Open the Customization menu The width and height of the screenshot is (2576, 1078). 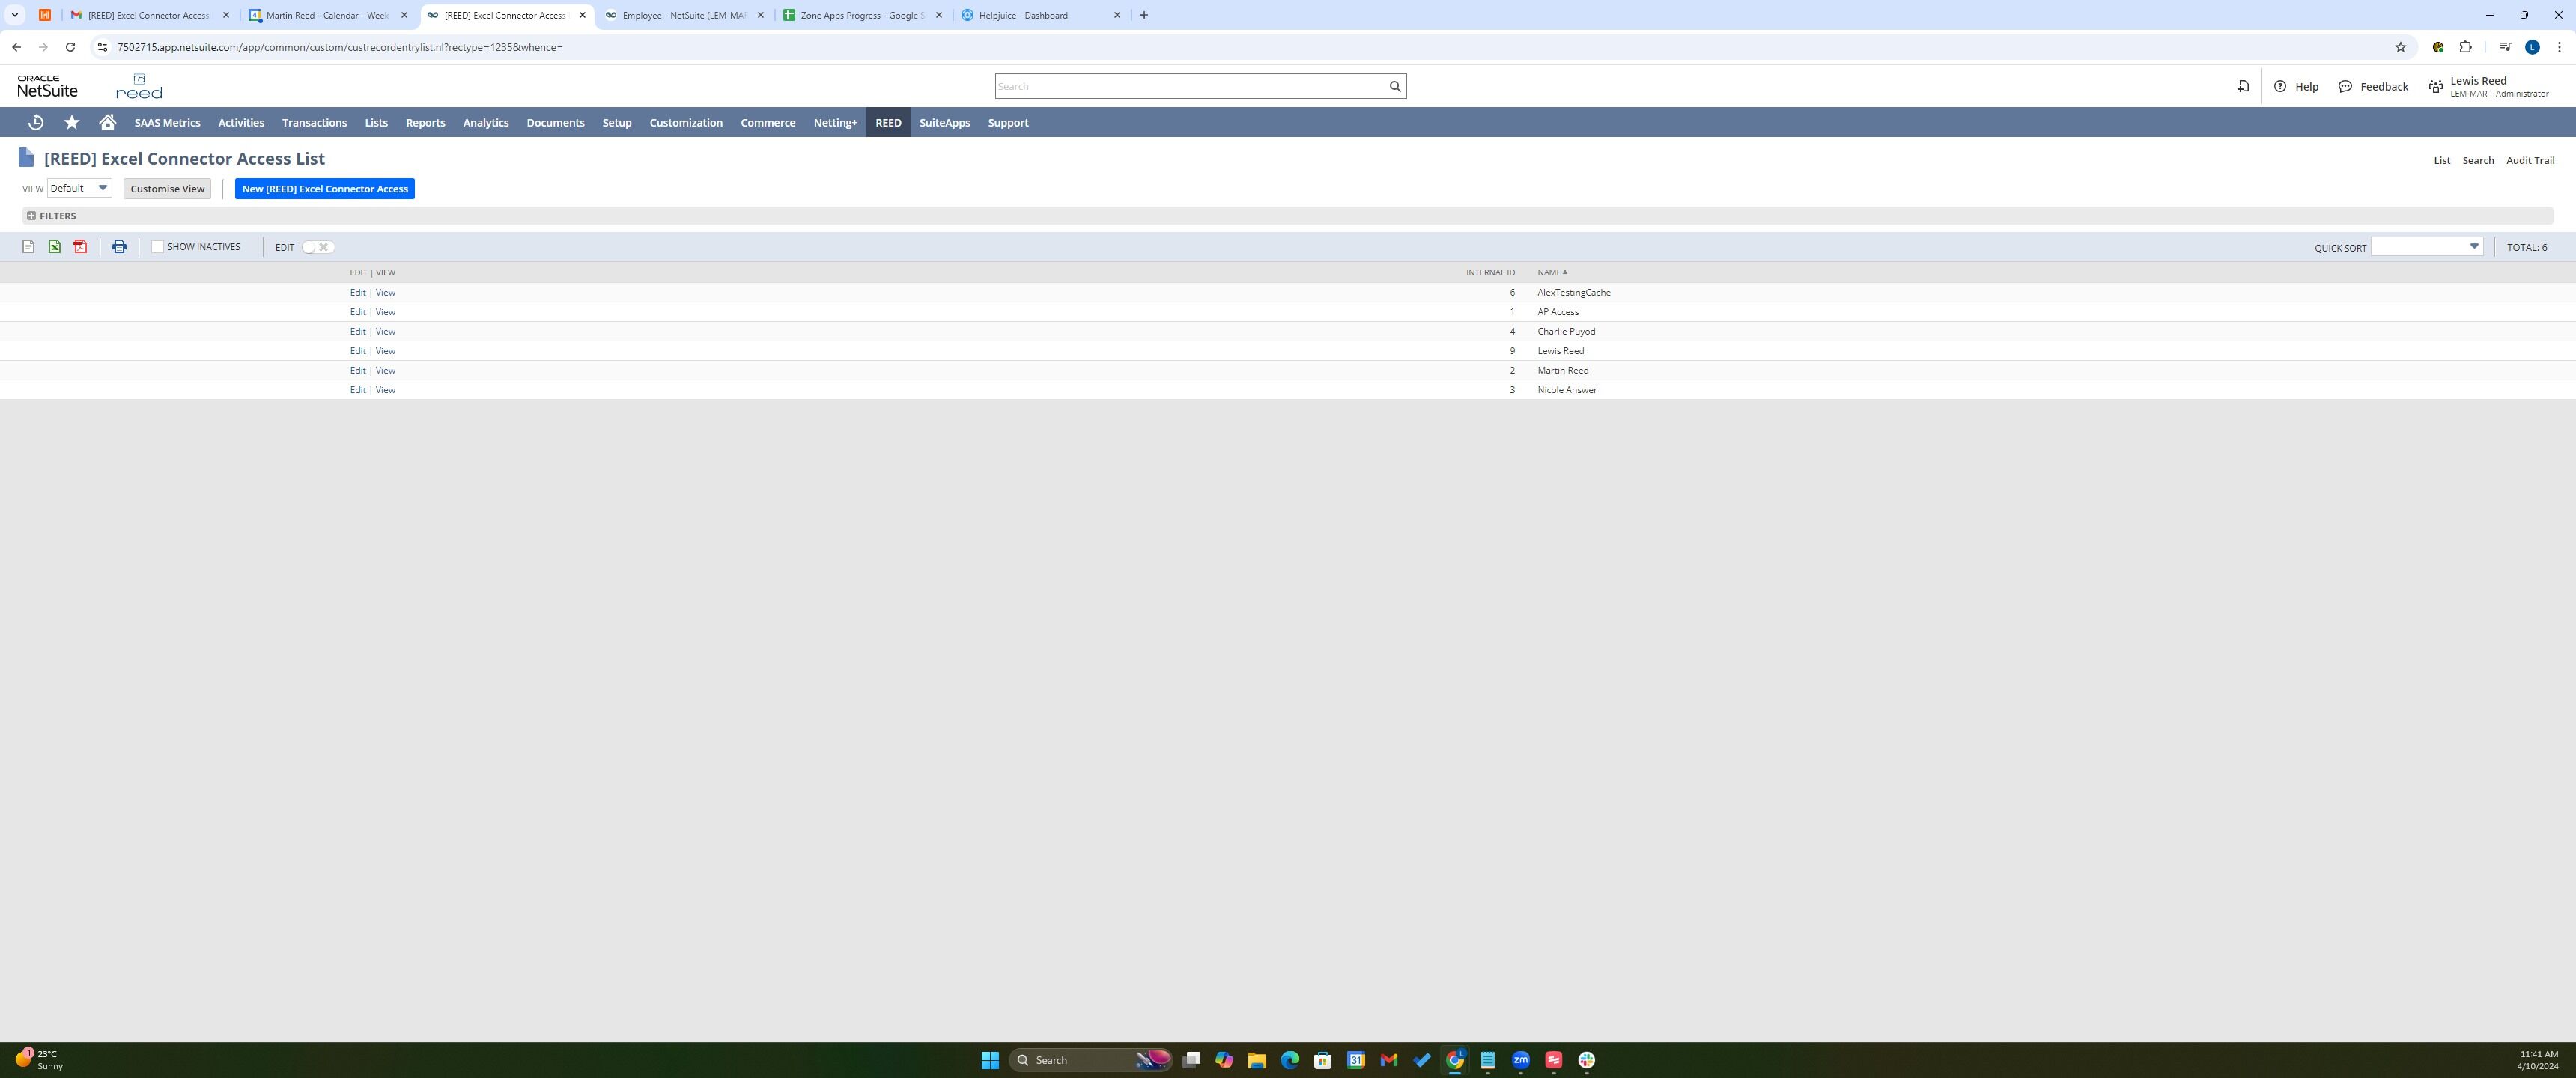tap(685, 123)
